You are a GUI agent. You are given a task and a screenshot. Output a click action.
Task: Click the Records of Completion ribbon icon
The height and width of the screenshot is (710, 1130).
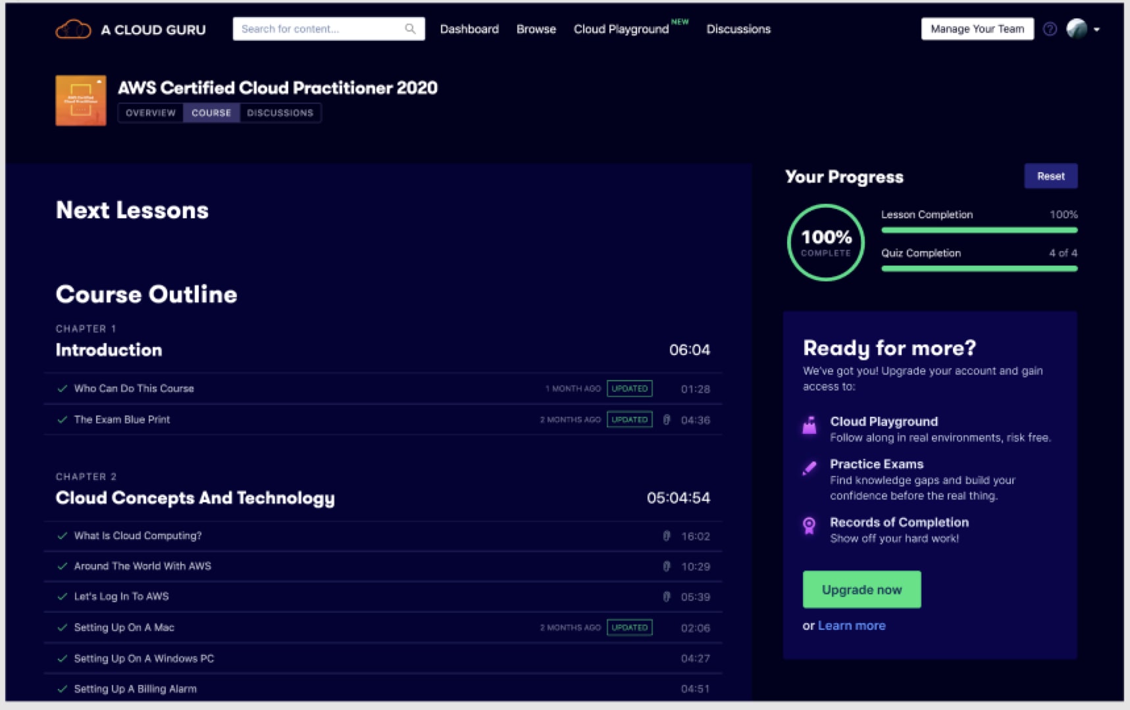[809, 525]
